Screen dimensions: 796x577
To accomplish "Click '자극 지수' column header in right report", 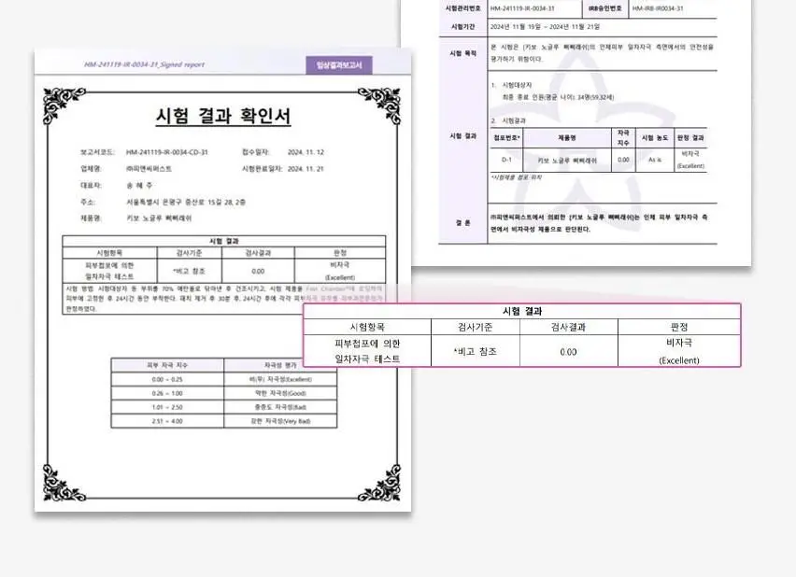I will [x=623, y=137].
